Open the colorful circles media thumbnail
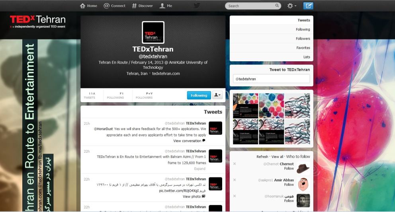This screenshot has width=395, height=212. [272, 106]
